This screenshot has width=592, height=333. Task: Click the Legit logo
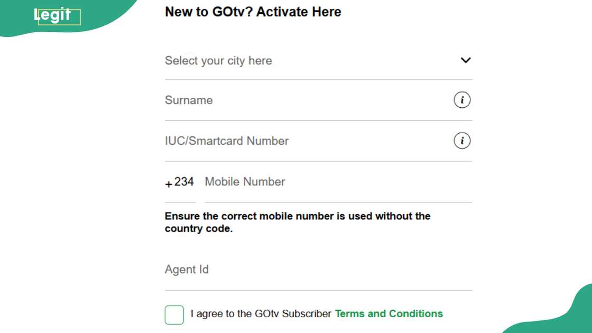[52, 15]
